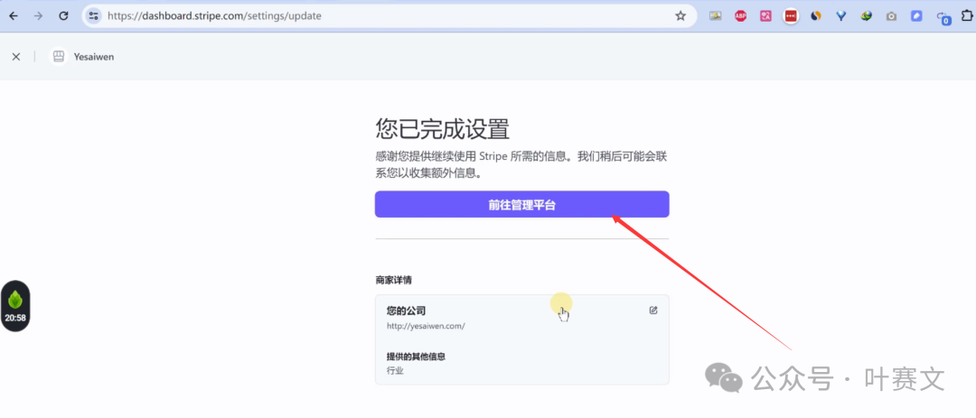This screenshot has width=976, height=418.
Task: Edit 您的公司 details with pencil icon
Action: point(653,311)
